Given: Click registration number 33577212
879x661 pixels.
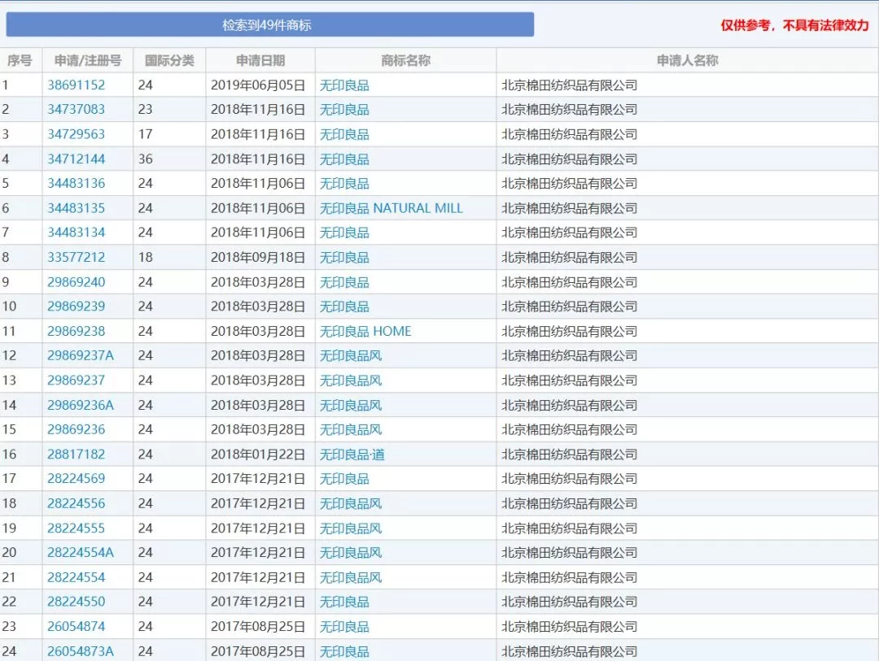Looking at the screenshot, I should click(77, 257).
